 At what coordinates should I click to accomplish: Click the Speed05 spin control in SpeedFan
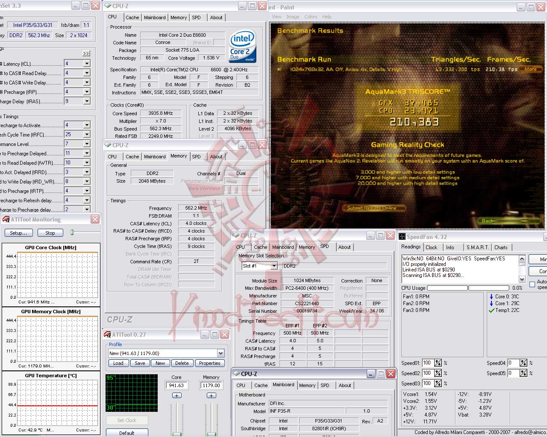click(x=523, y=373)
